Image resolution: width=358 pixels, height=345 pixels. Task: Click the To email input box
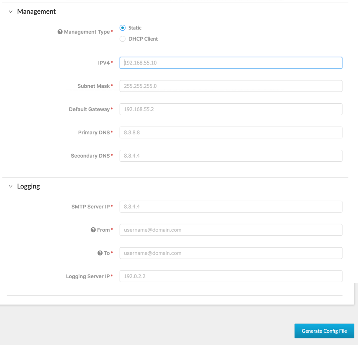[230, 253]
